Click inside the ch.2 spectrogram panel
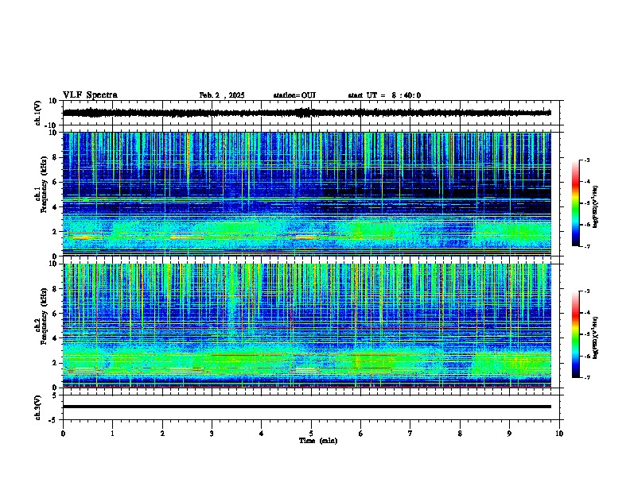Image resolution: width=630 pixels, height=486 pixels. click(307, 326)
